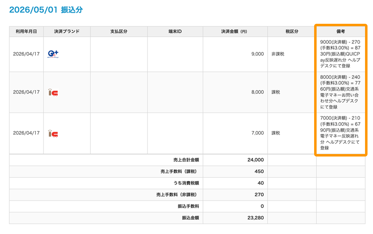Image resolution: width=373 pixels, height=234 pixels.
Task: Click 課税 in the 7,000 row
Action: coord(276,133)
